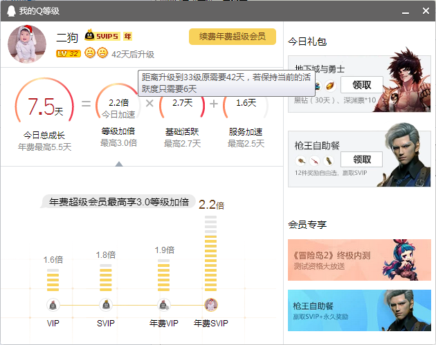The height and width of the screenshot is (345, 436).
Task: Click the 年费SVIP label text
Action: click(x=211, y=323)
